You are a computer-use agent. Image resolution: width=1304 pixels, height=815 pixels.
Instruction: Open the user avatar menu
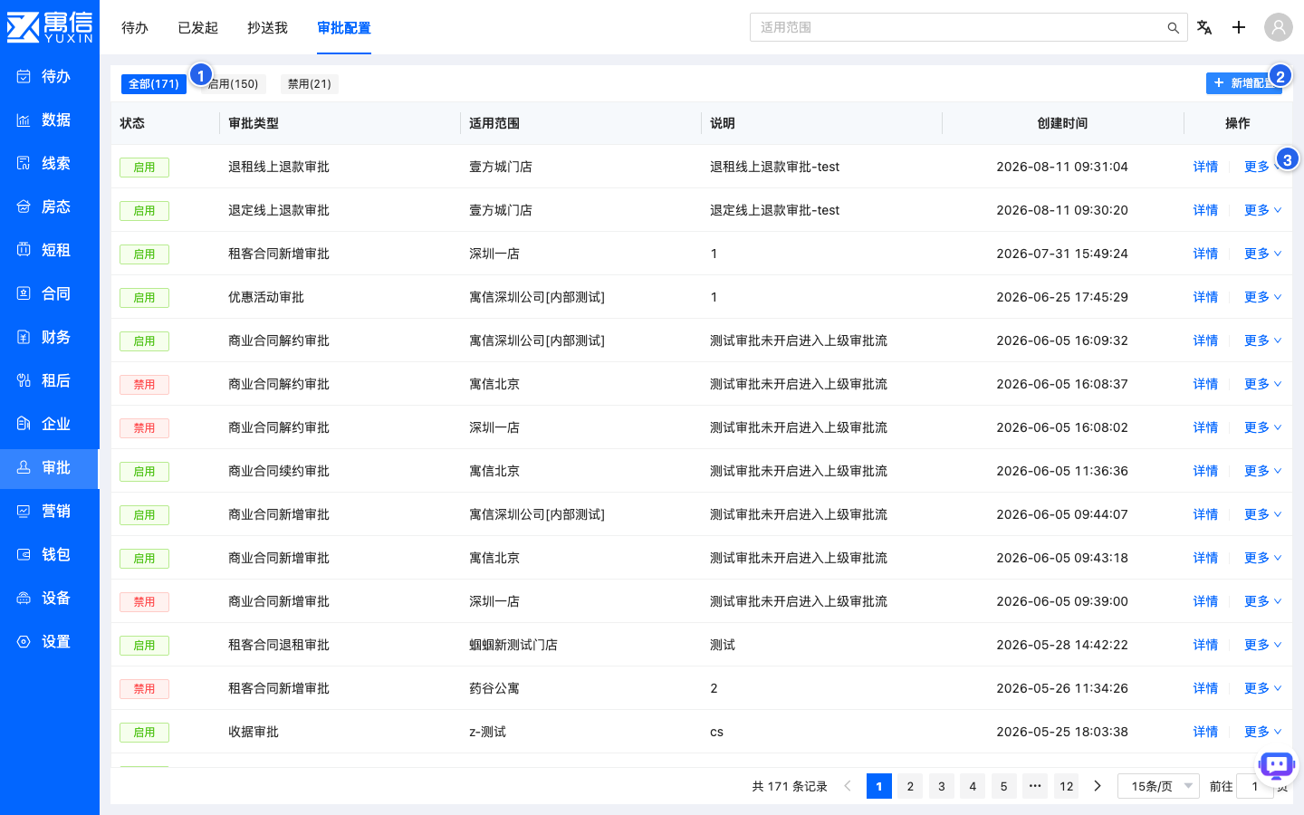pyautogui.click(x=1279, y=27)
